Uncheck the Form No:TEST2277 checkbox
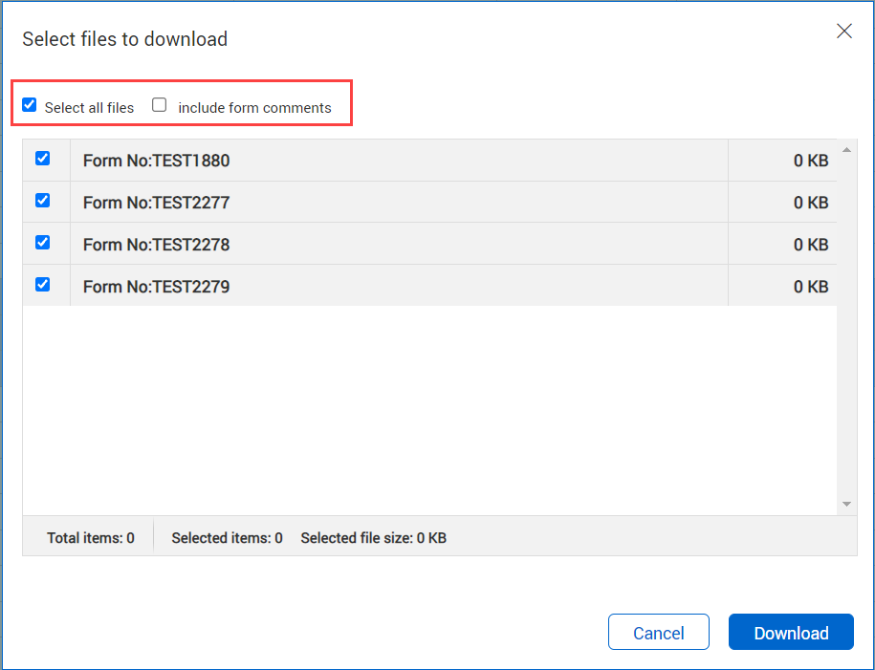 (43, 201)
